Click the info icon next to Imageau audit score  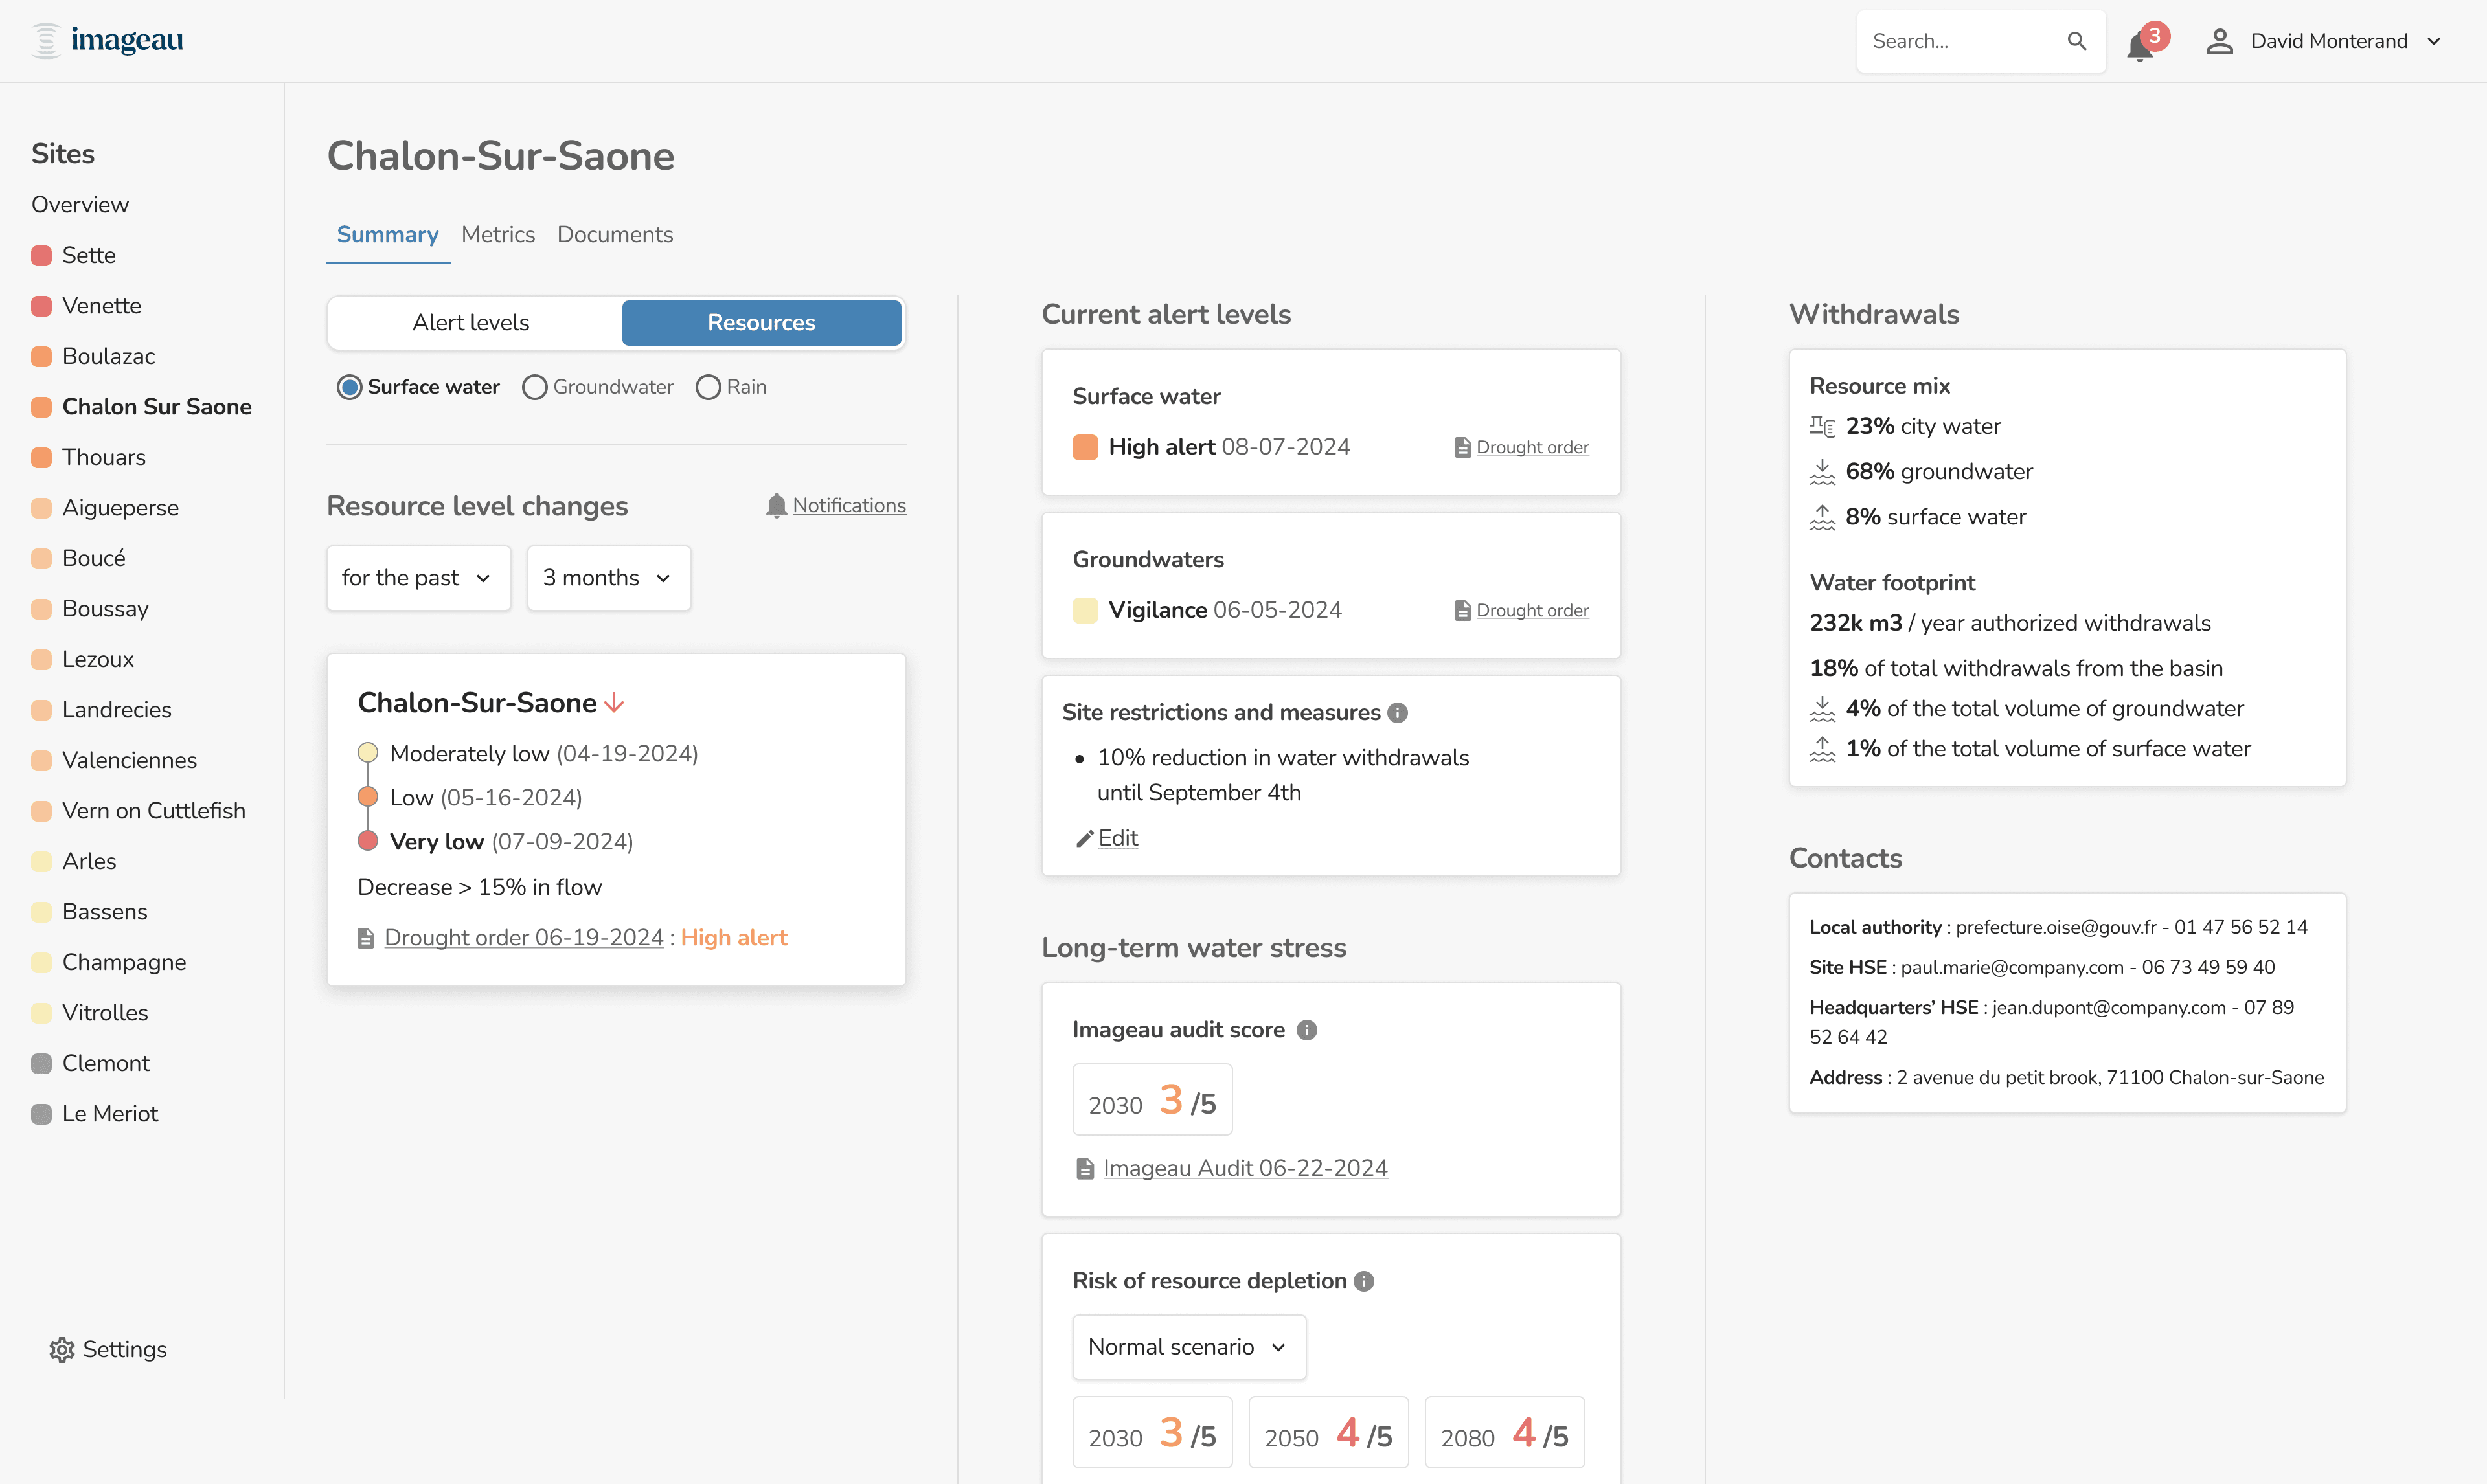(1307, 1030)
